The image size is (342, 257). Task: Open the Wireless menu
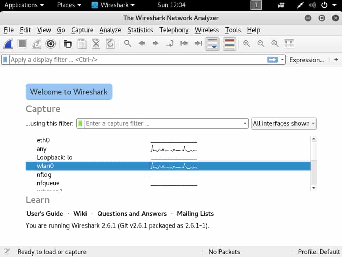(207, 30)
